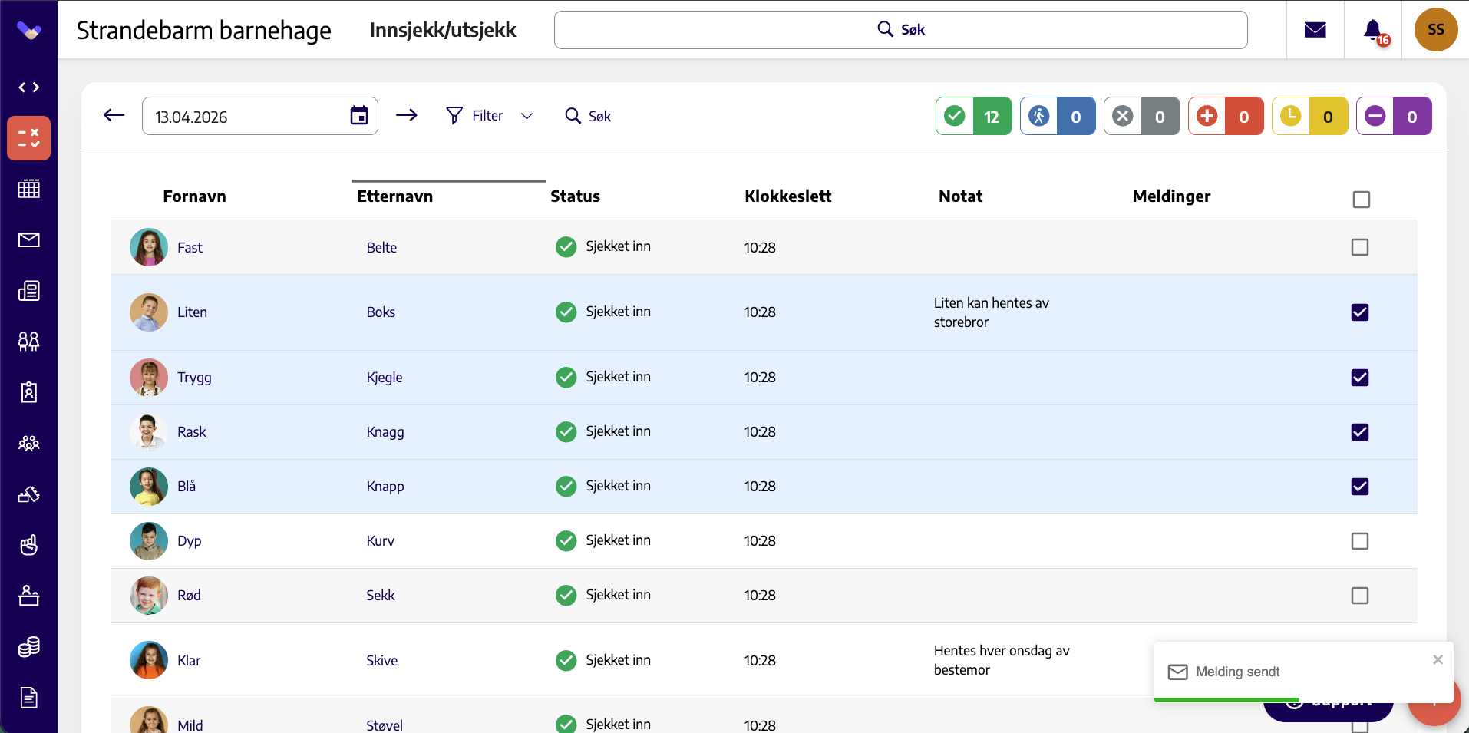Image resolution: width=1469 pixels, height=733 pixels.
Task: Go to next day with right arrow
Action: click(407, 116)
